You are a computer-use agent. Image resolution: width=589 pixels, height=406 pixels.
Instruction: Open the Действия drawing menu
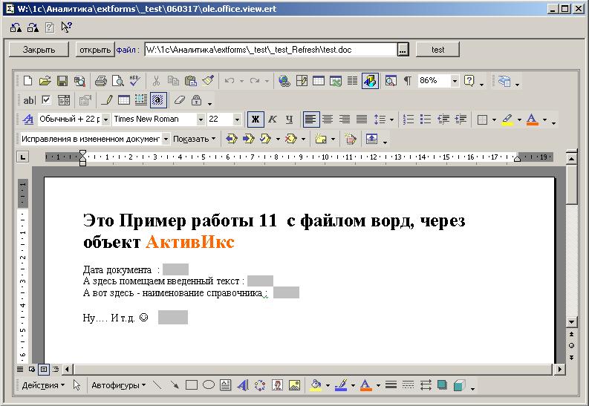42,385
